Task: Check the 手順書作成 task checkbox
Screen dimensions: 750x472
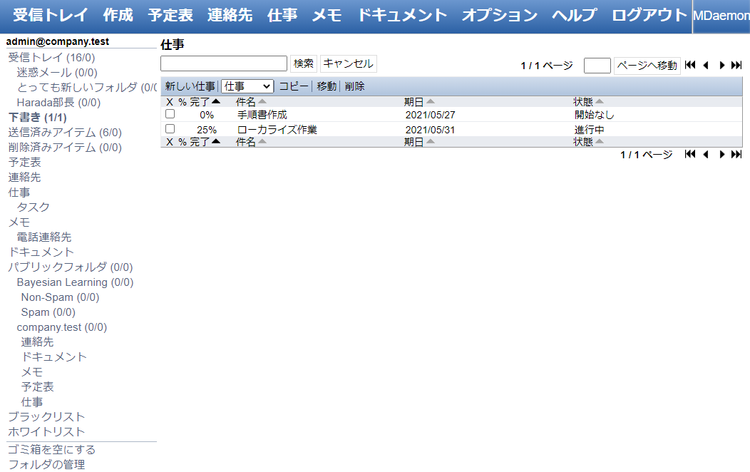Action: click(170, 114)
